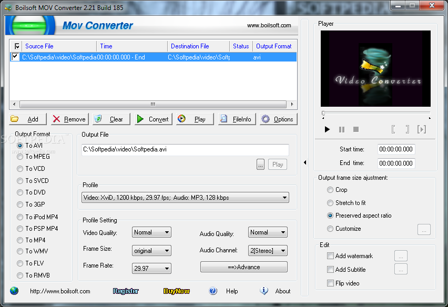Click the Add folder icon button
This screenshot has height=307, width=448.
[28, 119]
